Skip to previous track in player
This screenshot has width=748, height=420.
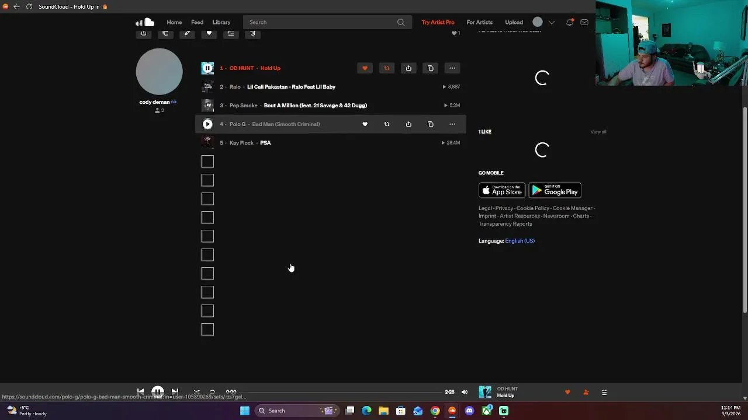point(140,392)
